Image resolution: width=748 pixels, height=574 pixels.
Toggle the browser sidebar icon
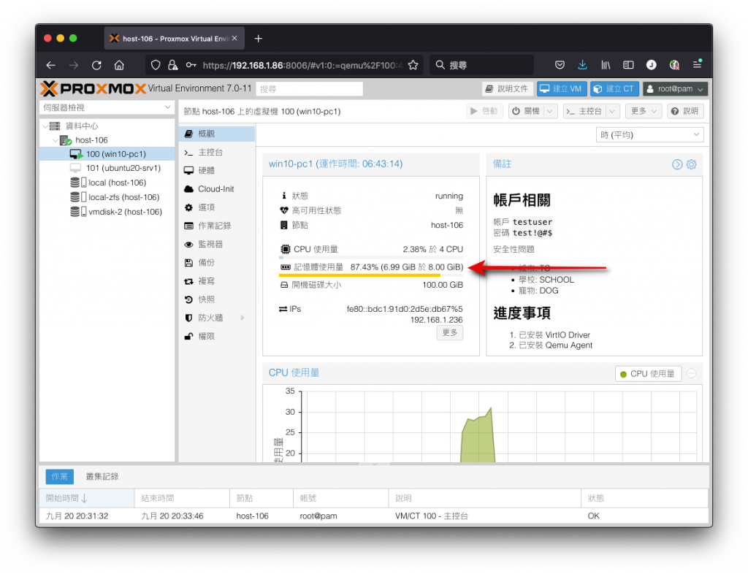pyautogui.click(x=628, y=65)
